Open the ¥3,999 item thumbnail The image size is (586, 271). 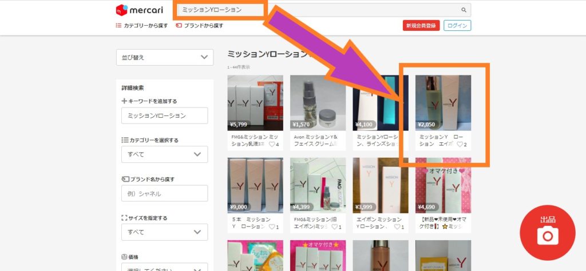tap(381, 185)
